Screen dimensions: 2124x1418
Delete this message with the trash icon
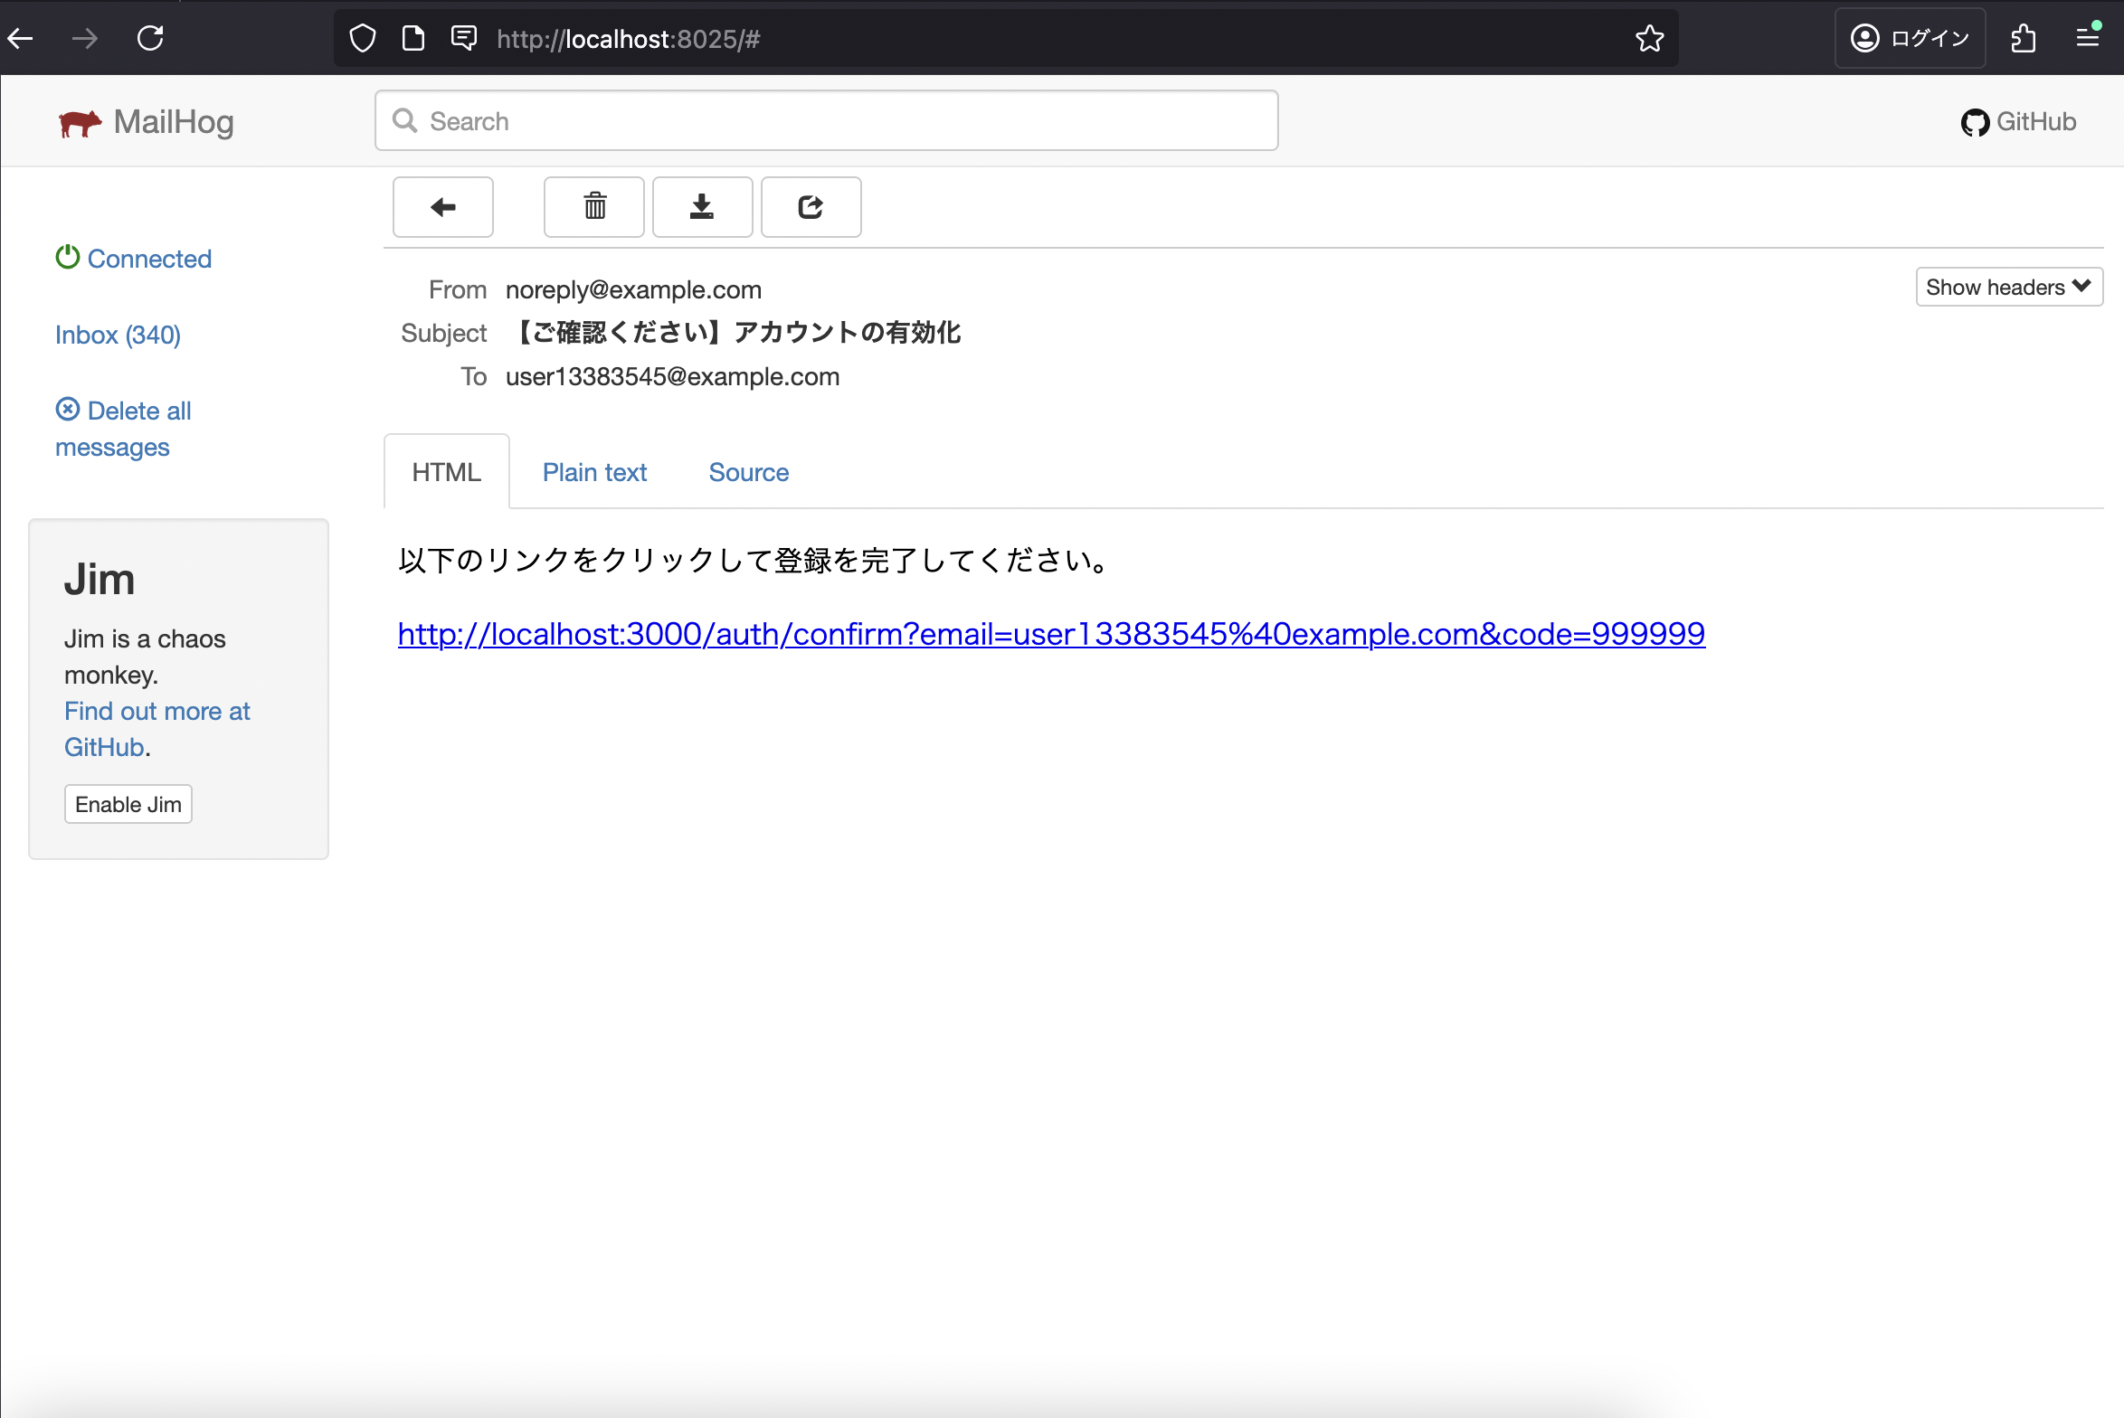pyautogui.click(x=594, y=207)
